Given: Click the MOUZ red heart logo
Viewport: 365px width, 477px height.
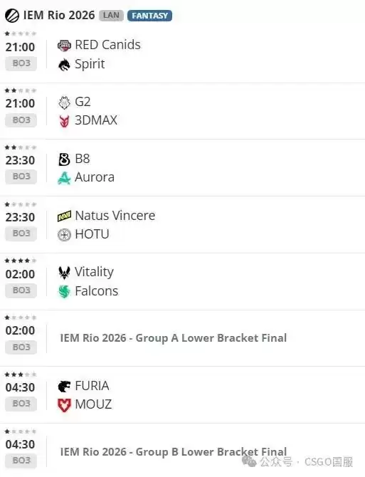Looking at the screenshot, I should point(64,405).
